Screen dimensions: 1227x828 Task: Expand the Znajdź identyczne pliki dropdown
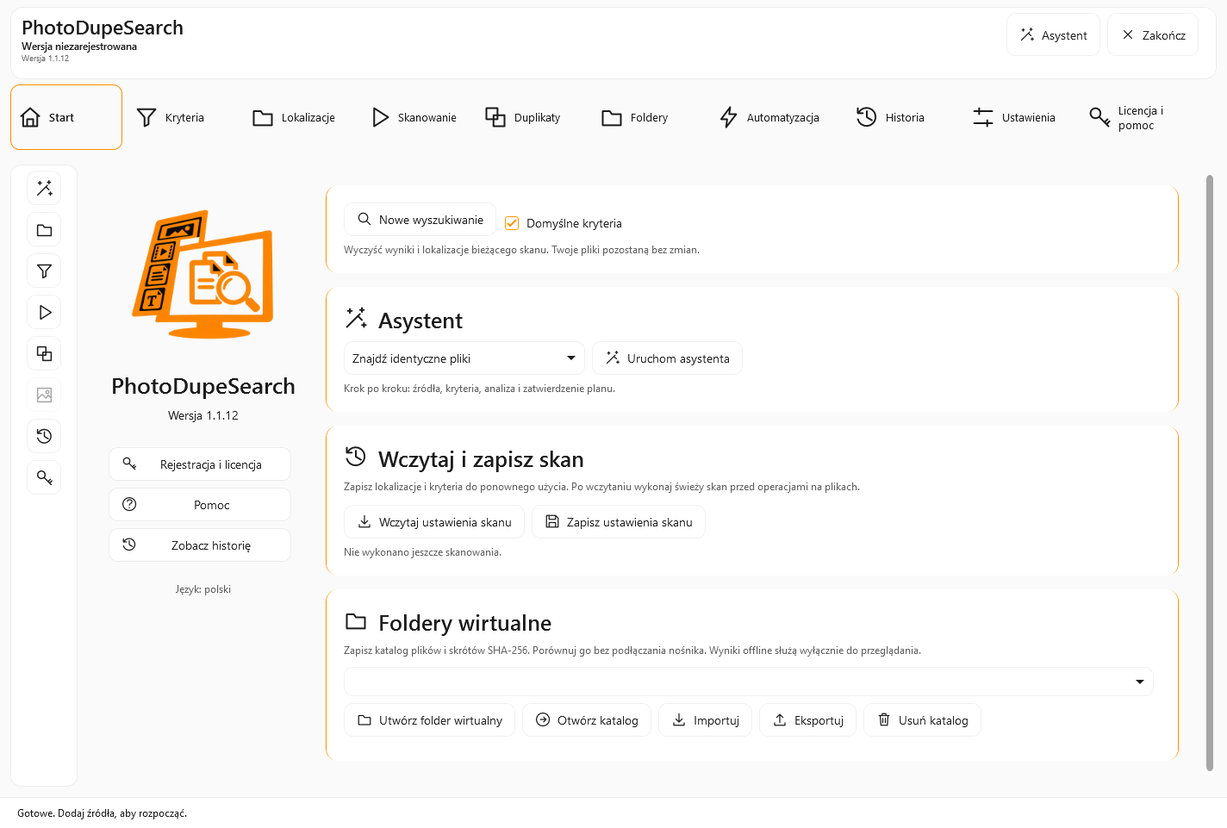pos(464,358)
